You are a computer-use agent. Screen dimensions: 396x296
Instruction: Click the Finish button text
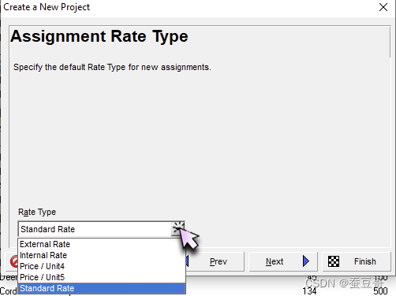[365, 261]
